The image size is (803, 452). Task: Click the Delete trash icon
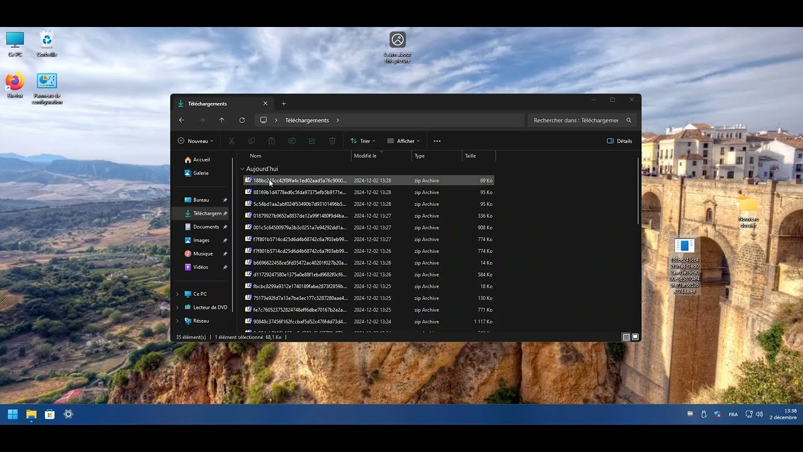332,141
